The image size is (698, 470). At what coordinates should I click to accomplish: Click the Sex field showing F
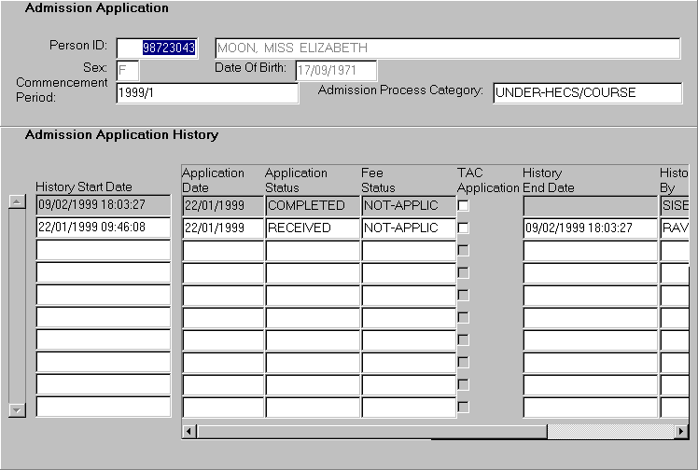click(x=128, y=71)
